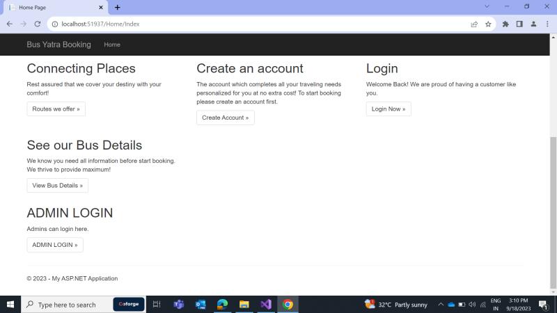This screenshot has height=313, width=557.
Task: Click the footer copyright text
Action: click(x=72, y=279)
